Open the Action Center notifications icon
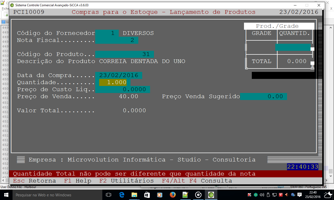The width and height of the screenshot is (334, 200). (x=300, y=195)
